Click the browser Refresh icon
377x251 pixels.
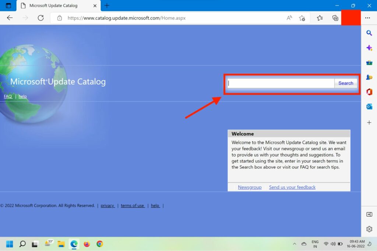click(41, 18)
